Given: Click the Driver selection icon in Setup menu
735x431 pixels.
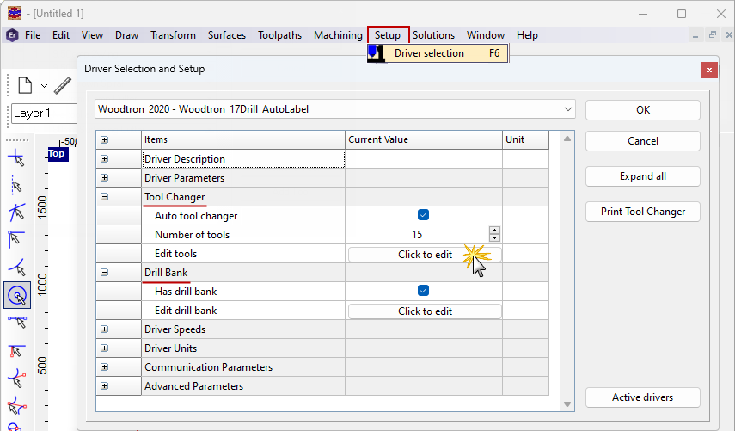Looking at the screenshot, I should (x=376, y=53).
